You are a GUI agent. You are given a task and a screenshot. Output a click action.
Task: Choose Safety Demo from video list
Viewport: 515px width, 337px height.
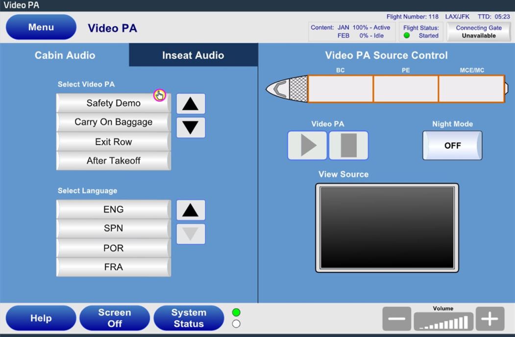pos(113,103)
